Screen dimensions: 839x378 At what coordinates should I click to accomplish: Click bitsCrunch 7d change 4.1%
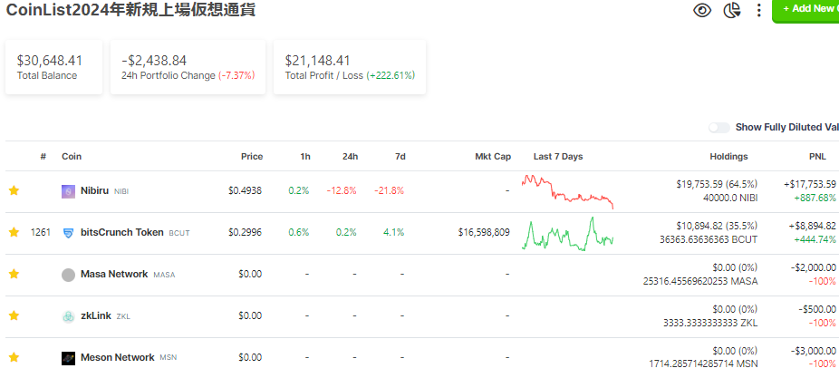click(394, 232)
